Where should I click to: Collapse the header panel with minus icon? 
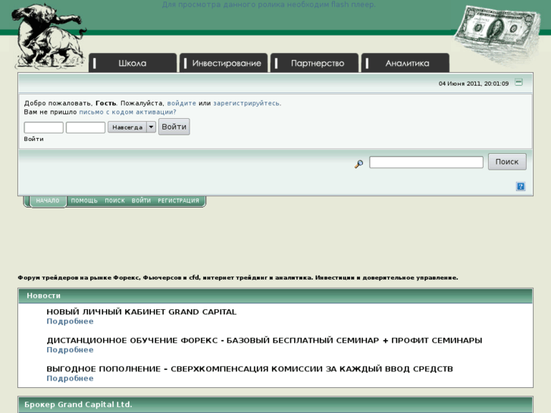click(518, 83)
